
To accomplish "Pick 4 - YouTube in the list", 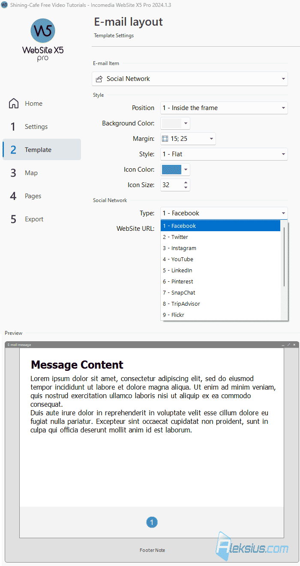I will 220,259.
